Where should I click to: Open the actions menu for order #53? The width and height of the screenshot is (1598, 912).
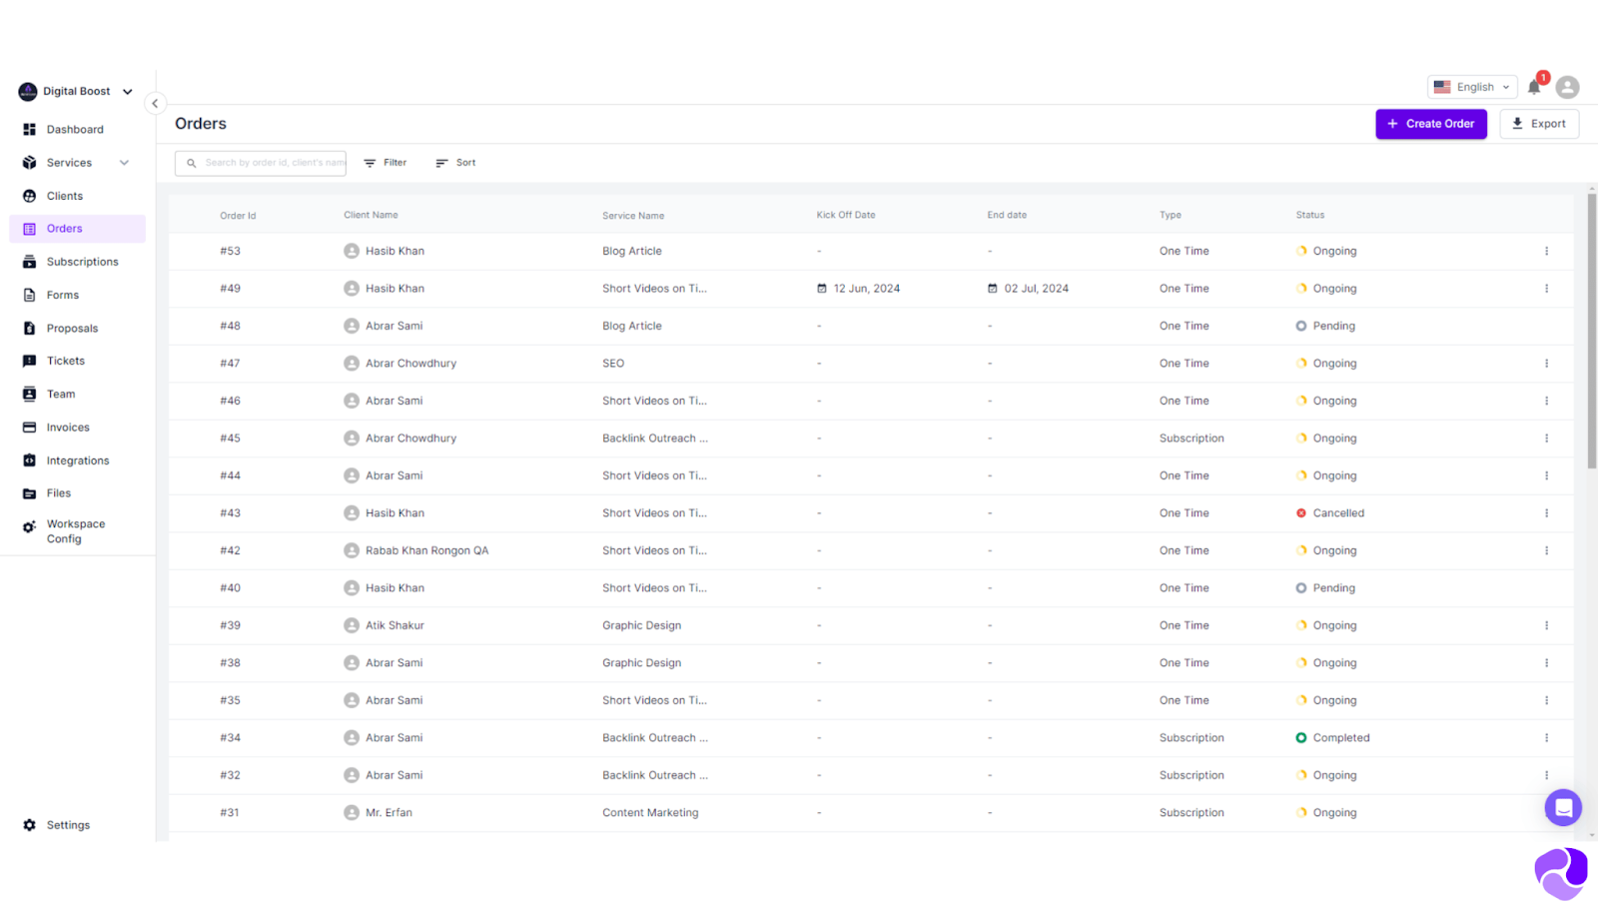pyautogui.click(x=1547, y=251)
